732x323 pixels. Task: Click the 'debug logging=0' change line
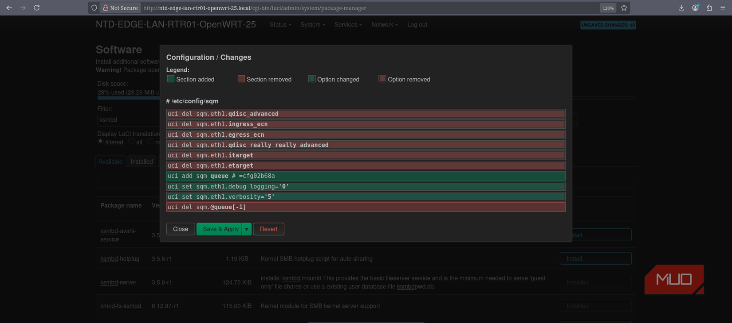(366, 186)
